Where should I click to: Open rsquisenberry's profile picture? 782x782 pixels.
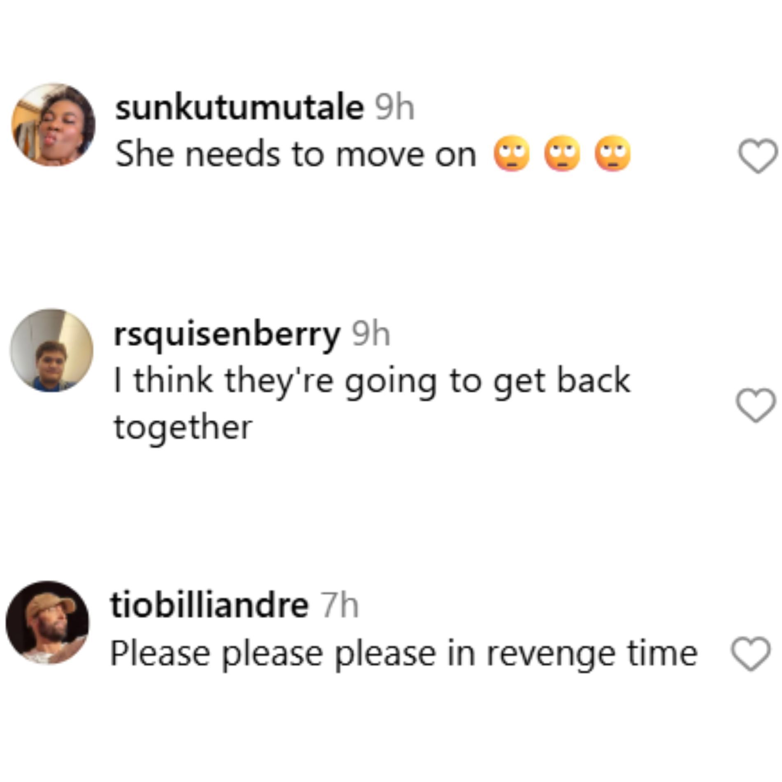pos(52,350)
